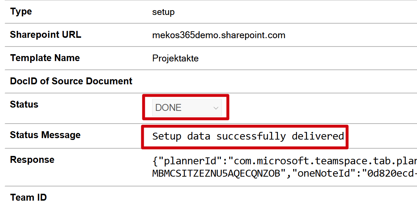The height and width of the screenshot is (205, 417).
Task: Click the "DocID of Source Document" label
Action: tap(71, 81)
